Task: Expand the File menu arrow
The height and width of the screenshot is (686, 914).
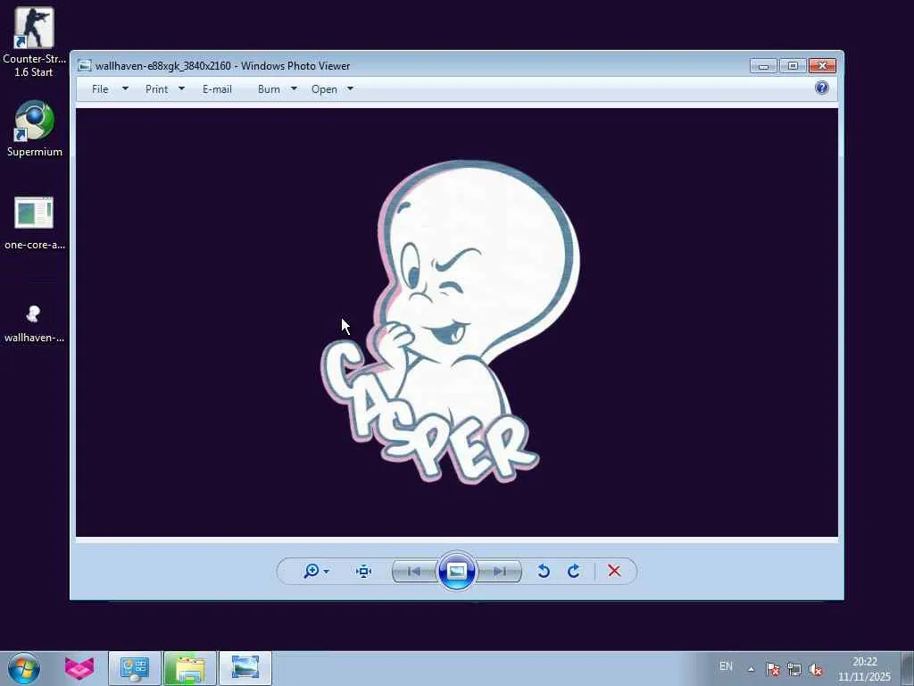Action: point(125,88)
